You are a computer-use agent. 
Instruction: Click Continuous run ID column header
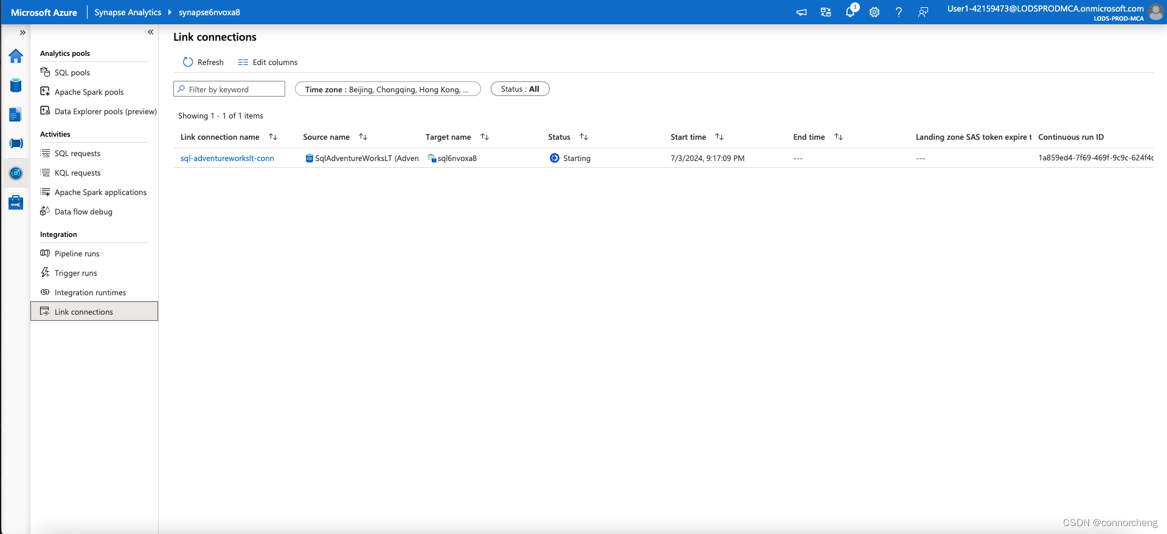tap(1071, 137)
